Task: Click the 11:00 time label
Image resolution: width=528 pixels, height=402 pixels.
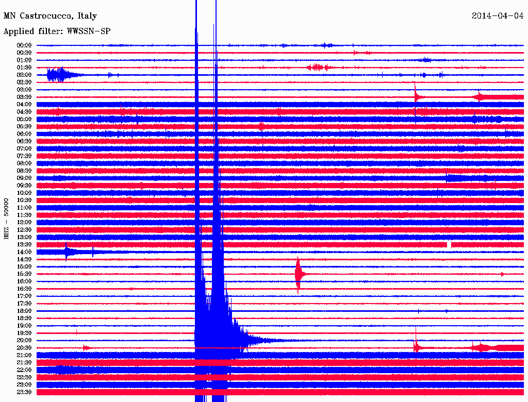Action: tap(24, 208)
